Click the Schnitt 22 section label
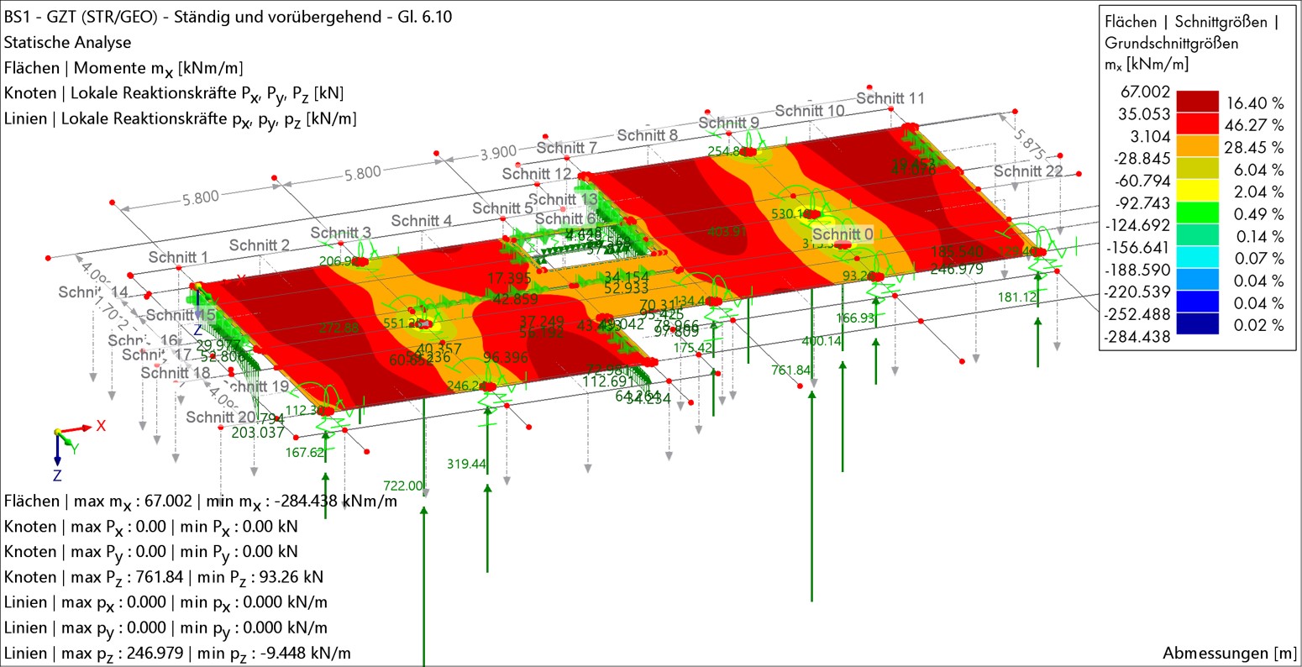1302x667 pixels. 1028,171
